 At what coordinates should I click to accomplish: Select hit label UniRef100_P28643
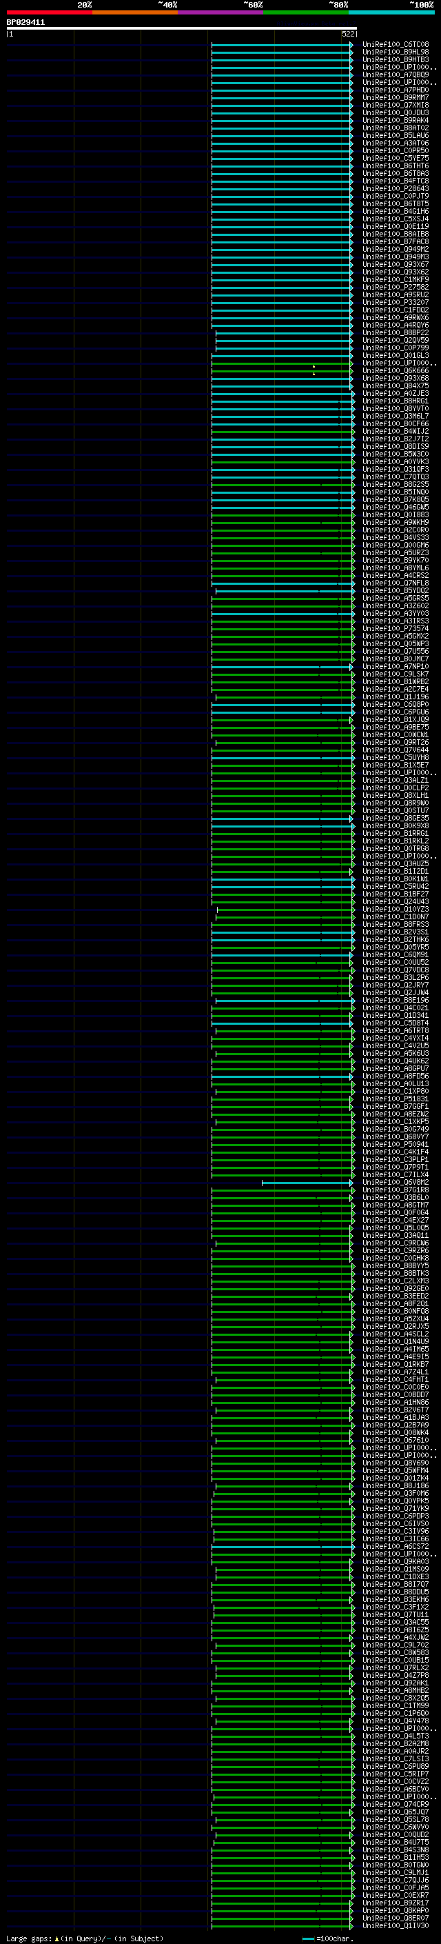pos(396,189)
